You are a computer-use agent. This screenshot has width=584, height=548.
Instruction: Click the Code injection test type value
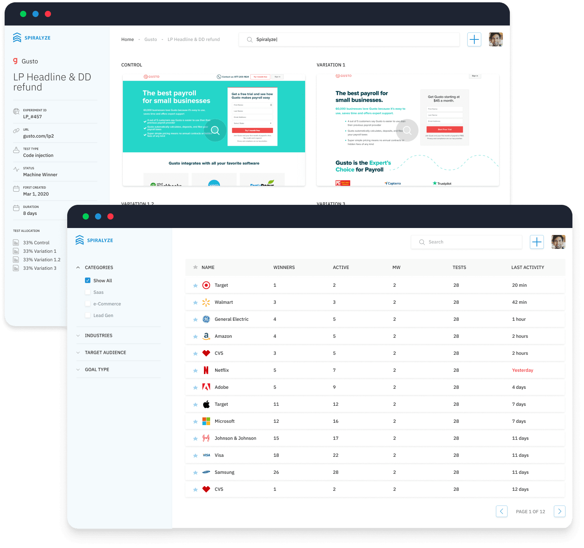(x=38, y=155)
